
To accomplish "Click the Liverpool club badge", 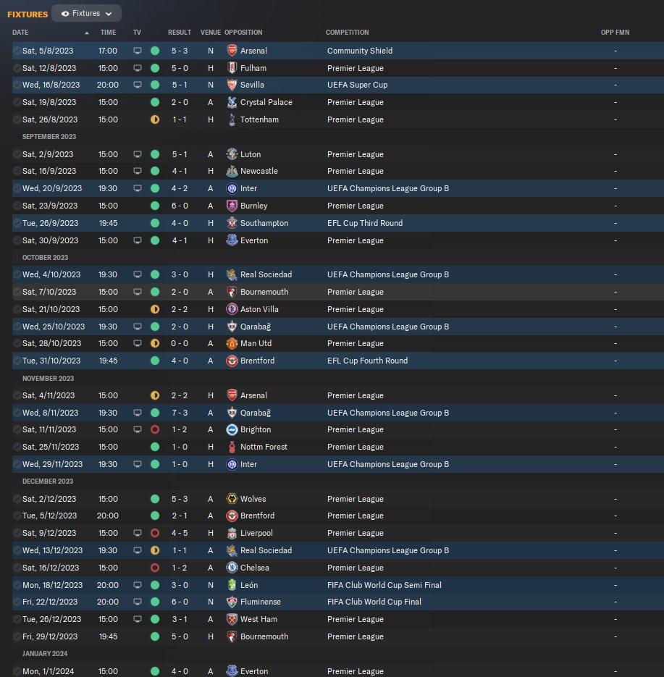I will (x=232, y=533).
